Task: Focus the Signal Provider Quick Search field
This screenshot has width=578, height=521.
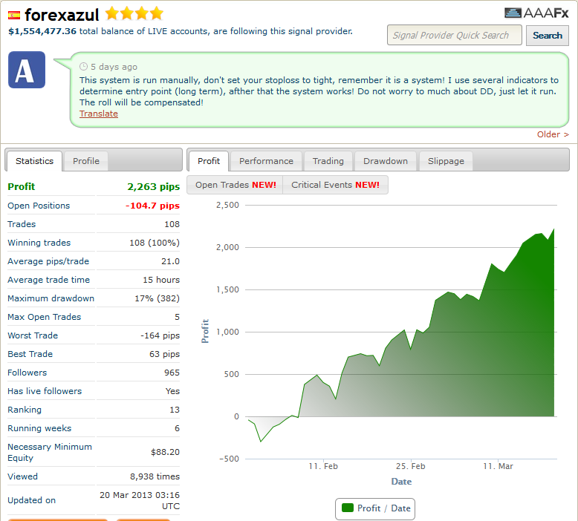Action: (x=454, y=35)
